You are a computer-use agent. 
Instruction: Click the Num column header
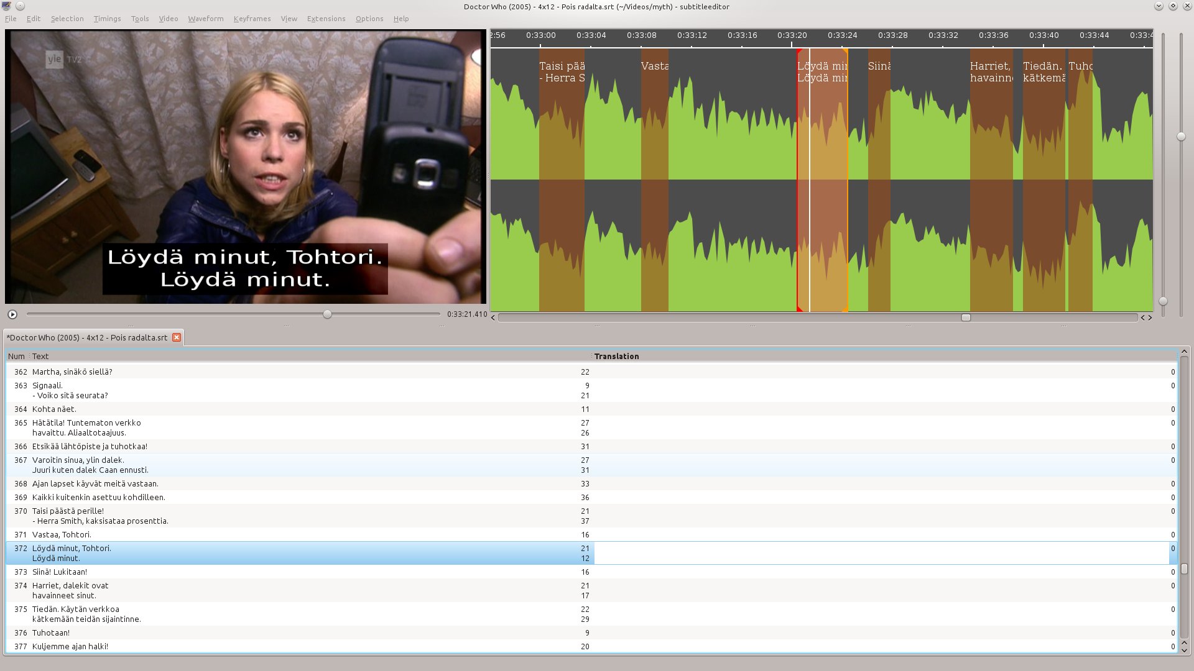click(x=16, y=356)
